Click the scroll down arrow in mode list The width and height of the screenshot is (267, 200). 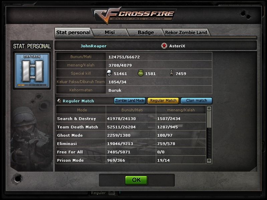coord(209,161)
